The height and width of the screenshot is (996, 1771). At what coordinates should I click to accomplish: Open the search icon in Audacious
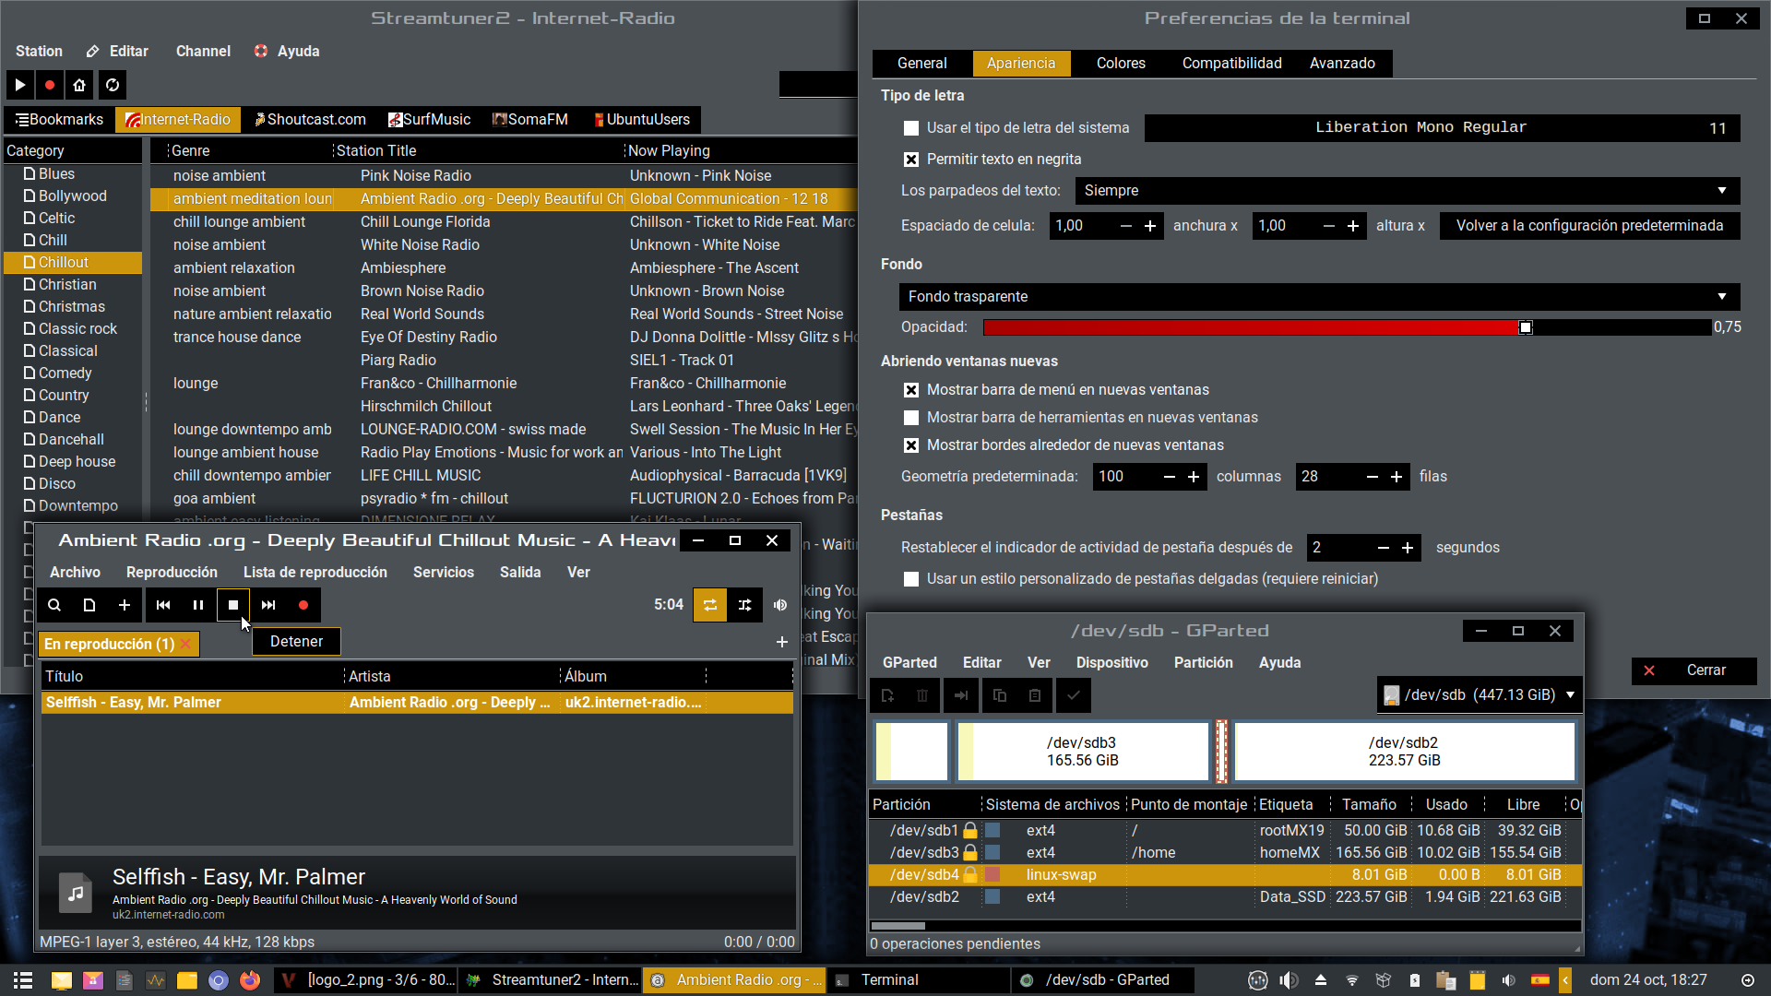(x=54, y=605)
